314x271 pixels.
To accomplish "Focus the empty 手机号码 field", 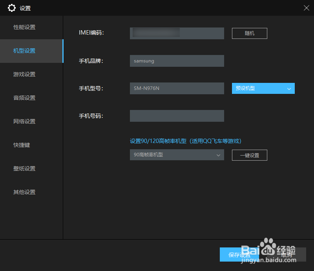I will 177,115.
